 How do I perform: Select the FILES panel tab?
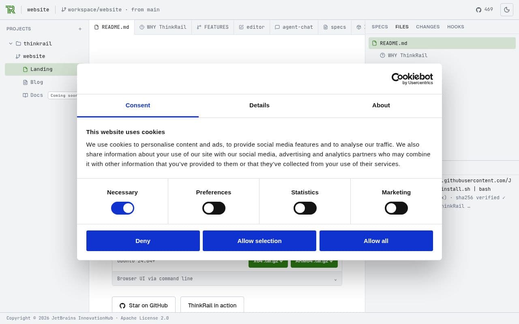402,27
